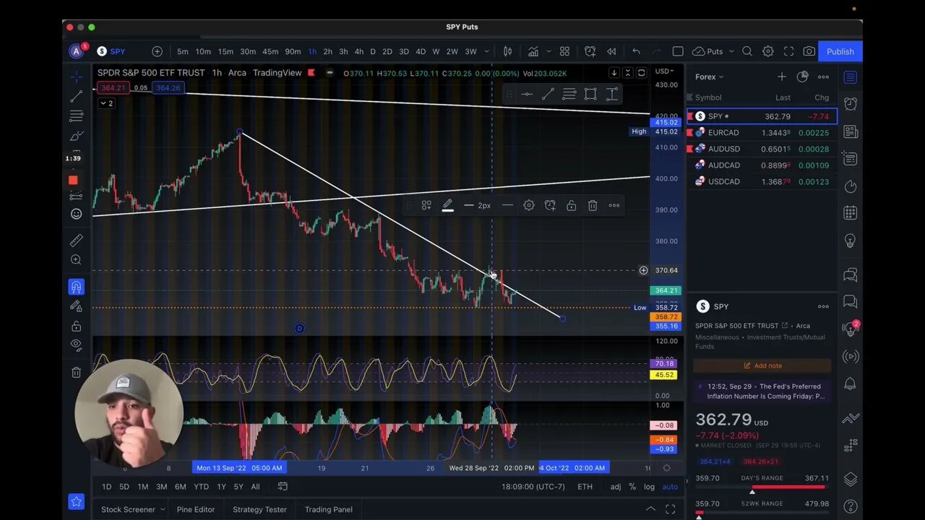Image resolution: width=925 pixels, height=520 pixels.
Task: Open the Forex watchlist dropdown
Action: [709, 77]
